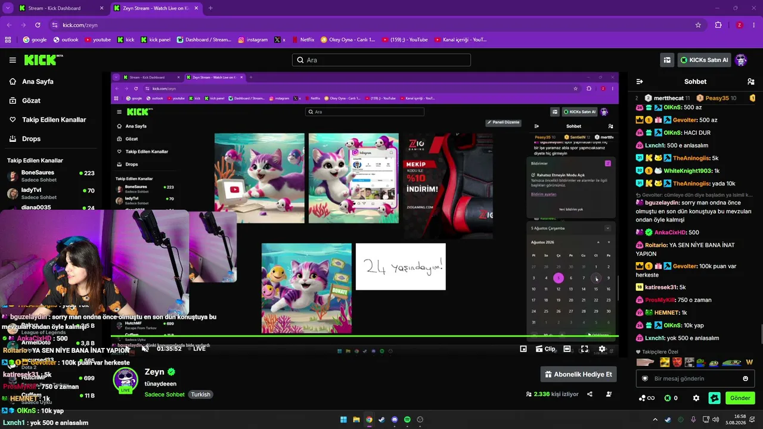Open the Netflix bookmark
This screenshot has width=763, height=429.
(302, 40)
